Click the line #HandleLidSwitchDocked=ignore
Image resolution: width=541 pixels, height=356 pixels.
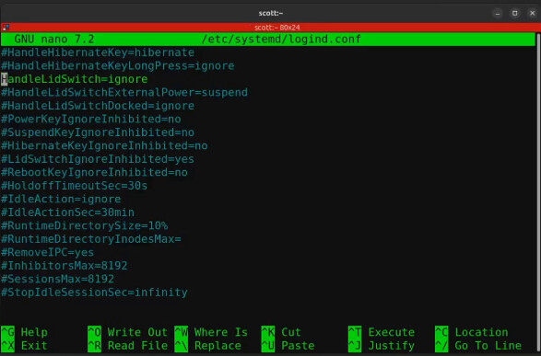(x=98, y=106)
